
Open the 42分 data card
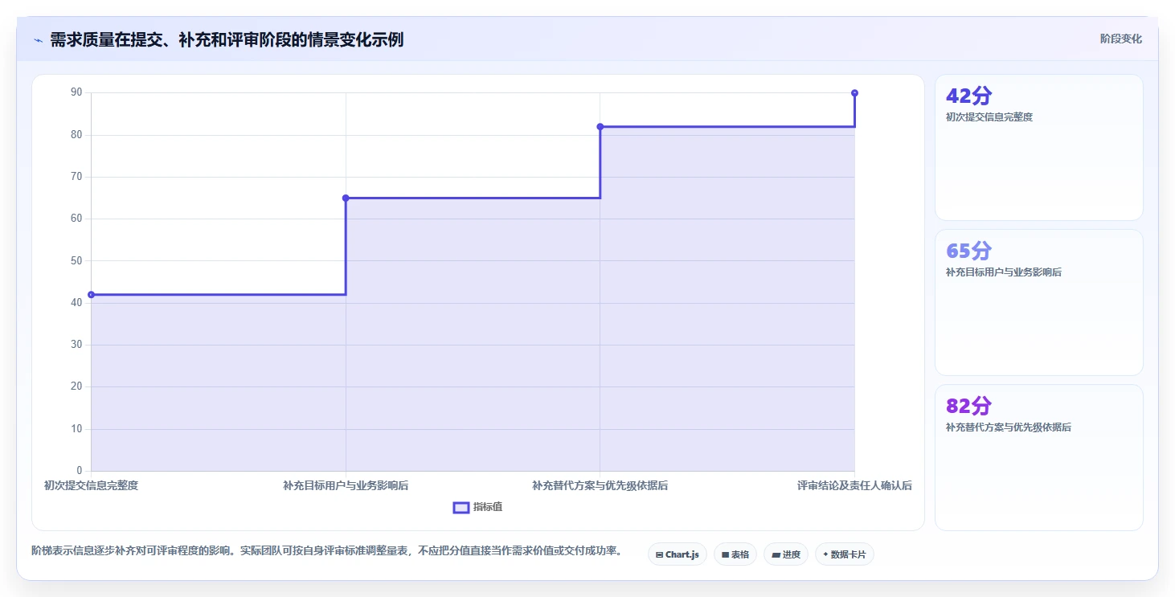[x=1038, y=147]
